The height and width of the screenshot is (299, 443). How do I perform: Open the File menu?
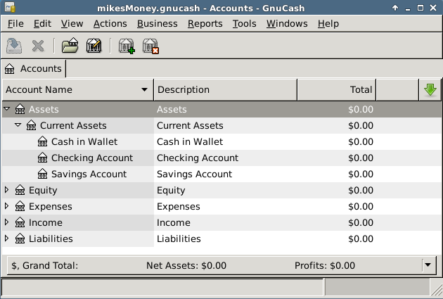(x=15, y=23)
